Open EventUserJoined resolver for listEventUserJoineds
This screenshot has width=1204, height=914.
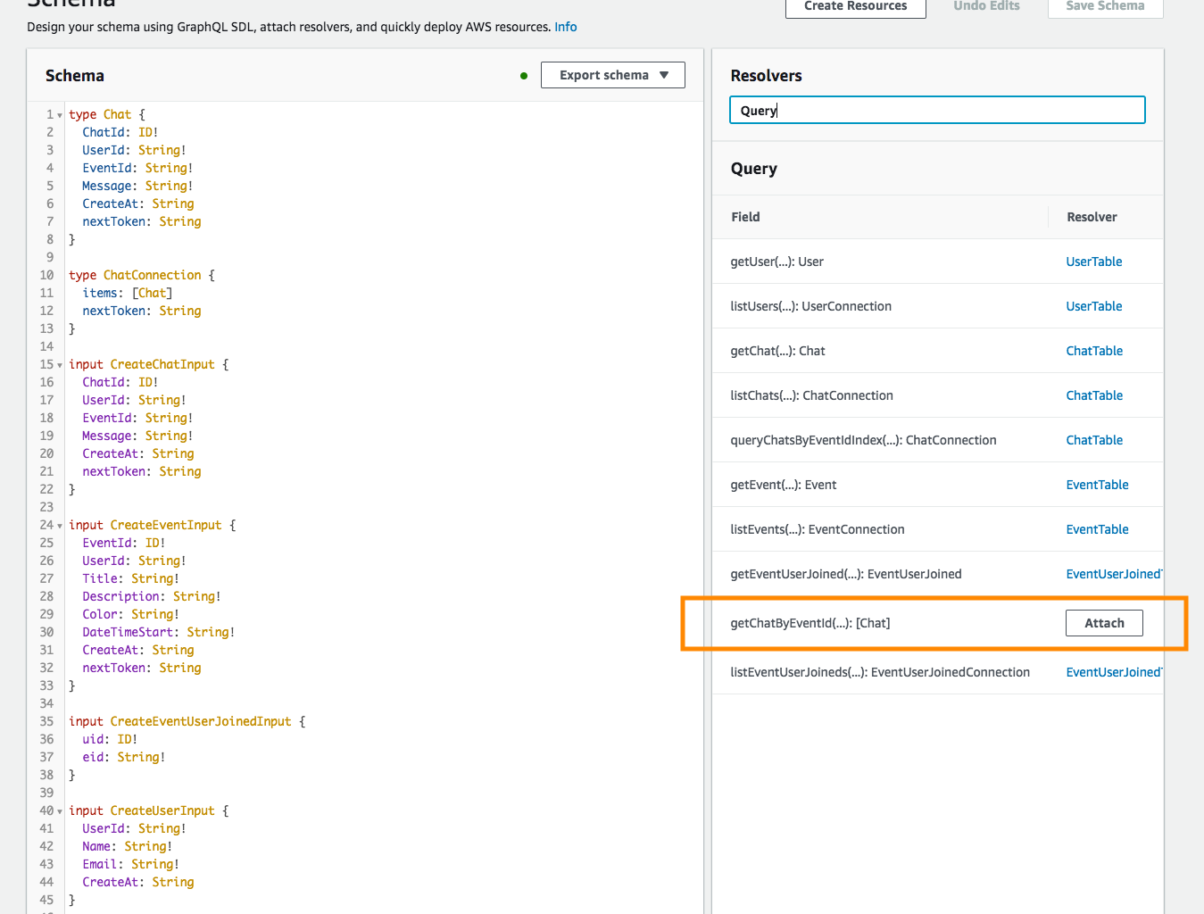[1114, 672]
